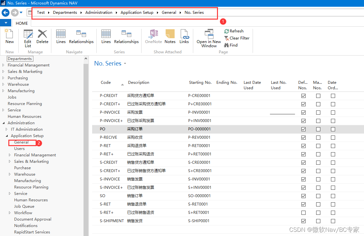Open Lines in the Navigate group

[61, 37]
